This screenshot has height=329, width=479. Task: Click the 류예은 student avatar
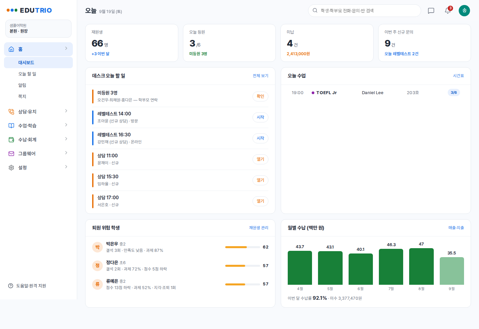[97, 284]
